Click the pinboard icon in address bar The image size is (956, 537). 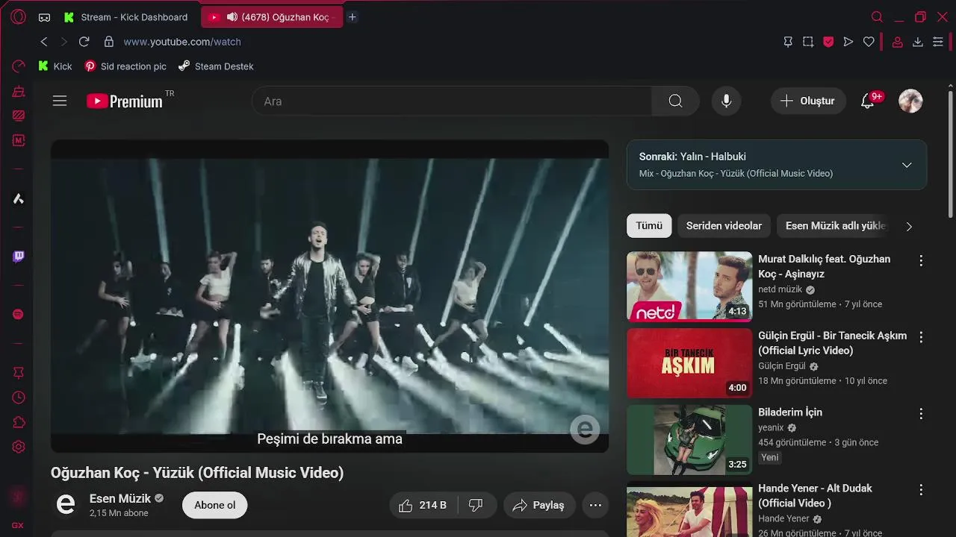point(788,43)
